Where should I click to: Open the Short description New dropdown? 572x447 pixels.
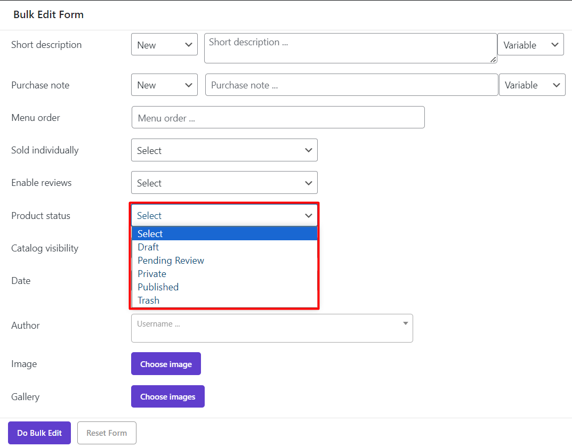164,45
